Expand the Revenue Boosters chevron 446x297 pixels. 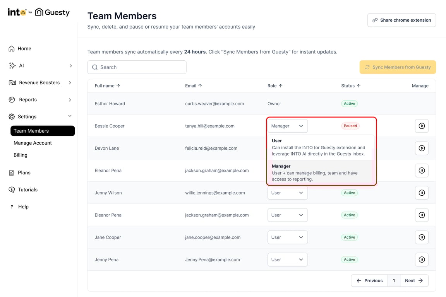(x=70, y=83)
